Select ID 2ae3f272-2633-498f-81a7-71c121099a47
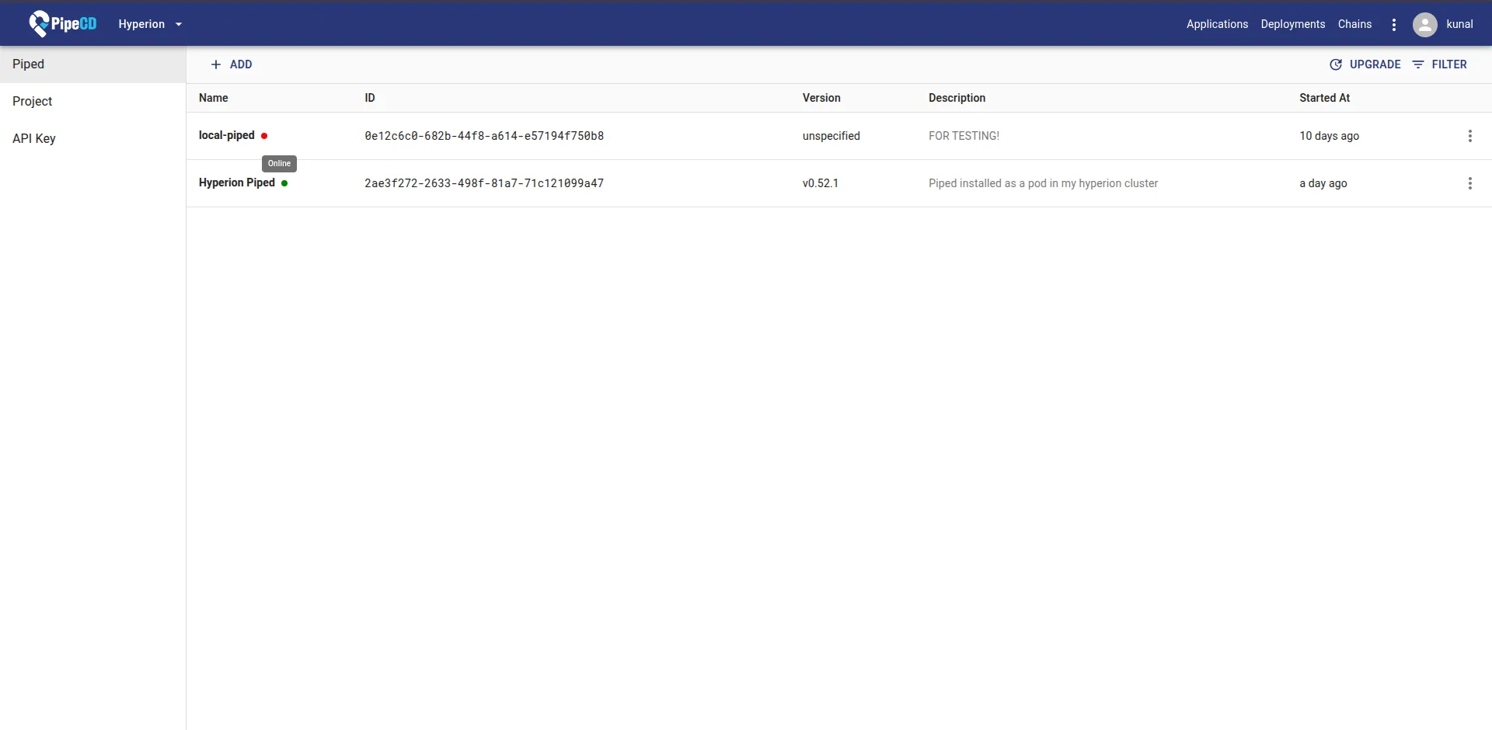 point(484,183)
